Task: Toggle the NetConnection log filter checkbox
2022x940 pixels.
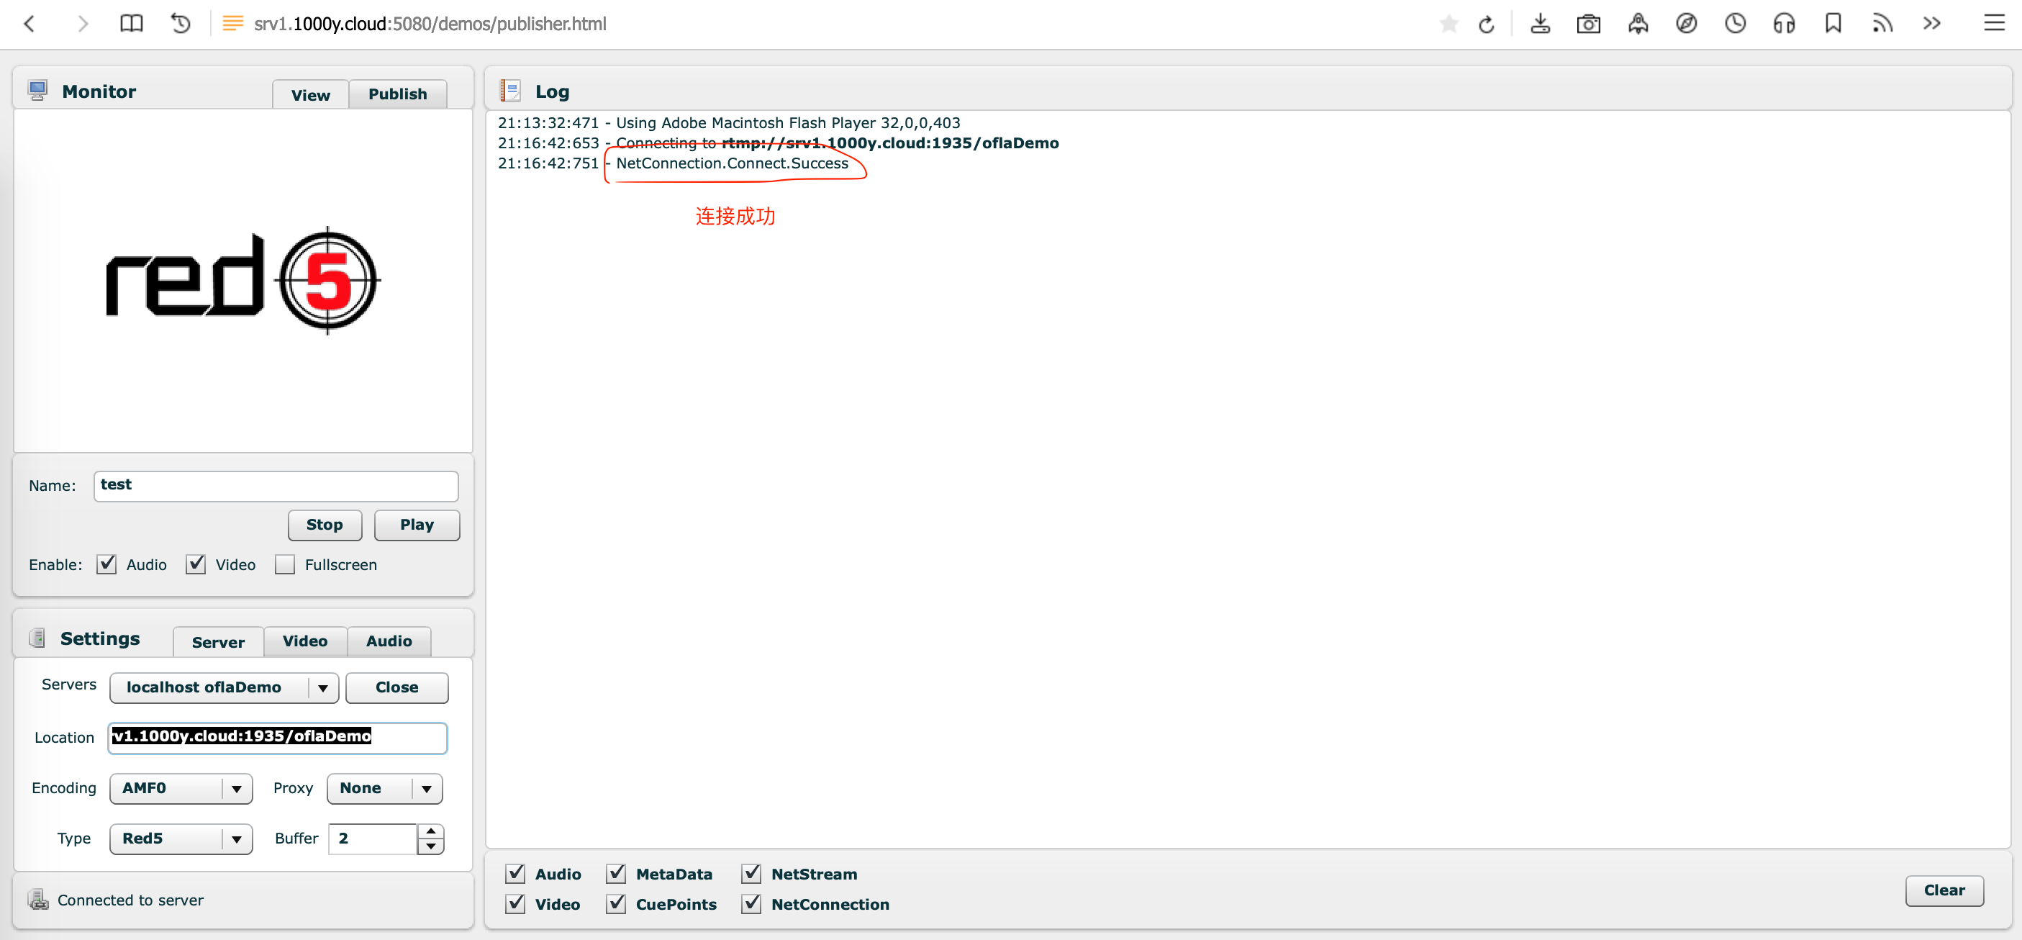Action: [751, 903]
